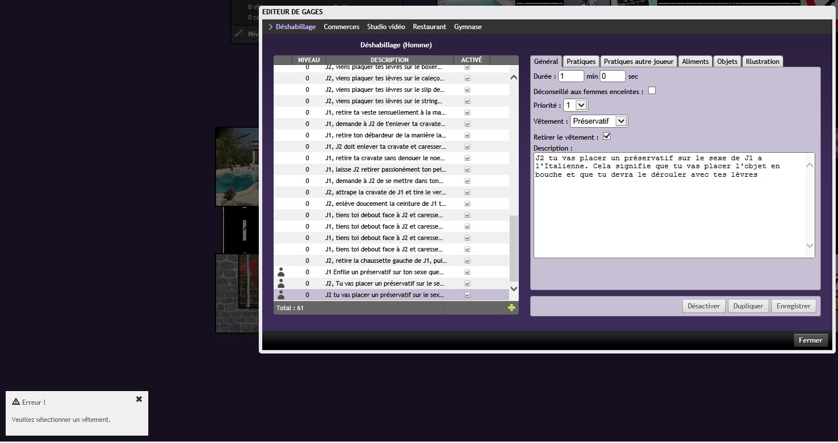Click the person icon in the 'J1 Enfile' row

tap(280, 272)
